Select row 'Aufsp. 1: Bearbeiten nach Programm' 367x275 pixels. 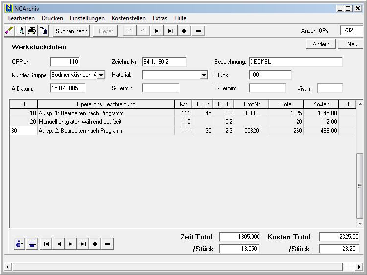point(183,113)
